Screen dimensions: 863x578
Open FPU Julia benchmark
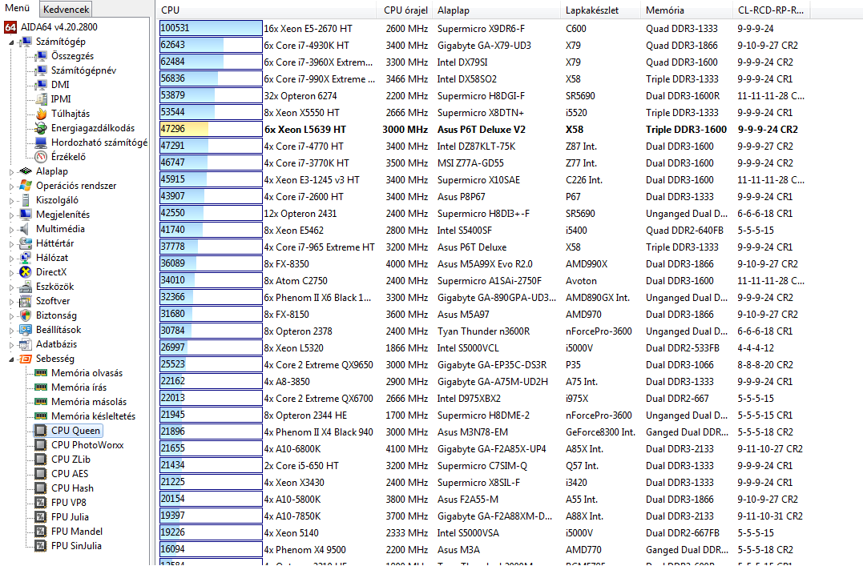pyautogui.click(x=70, y=517)
